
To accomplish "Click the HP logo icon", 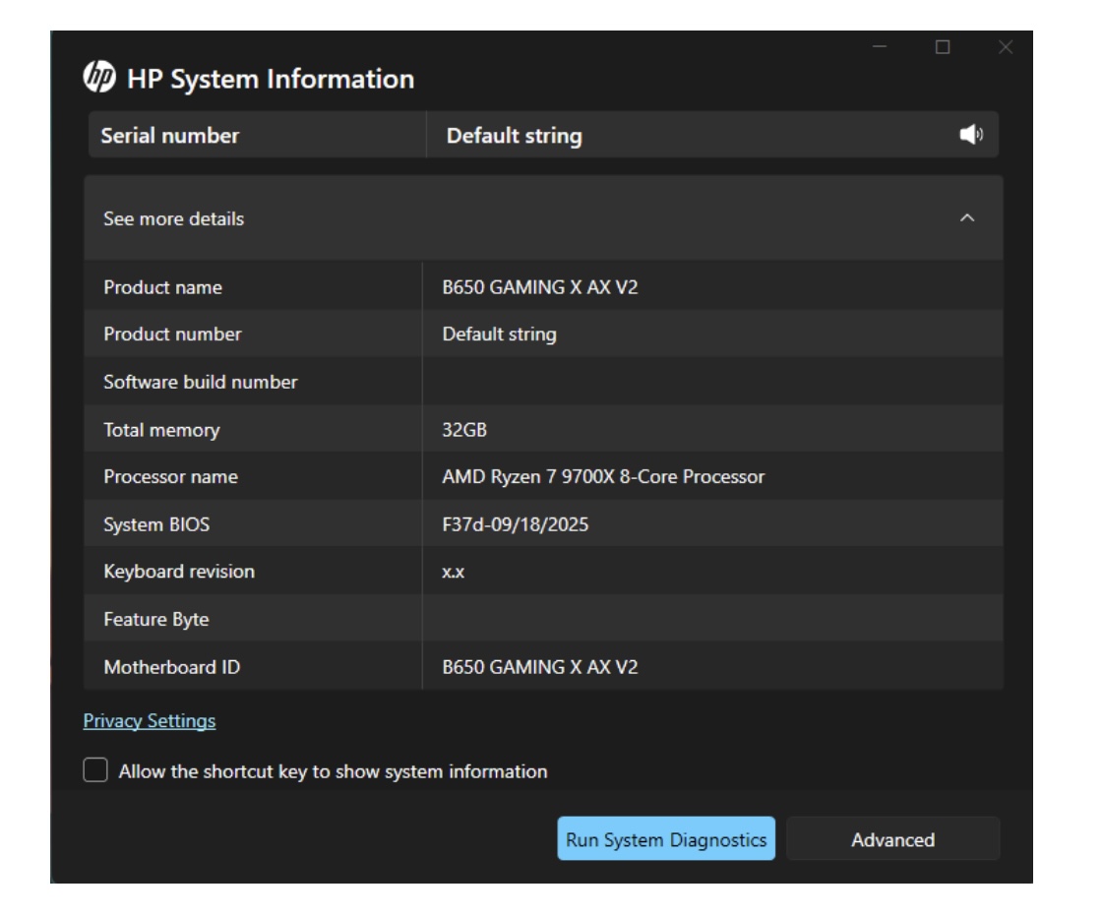I will pos(99,77).
